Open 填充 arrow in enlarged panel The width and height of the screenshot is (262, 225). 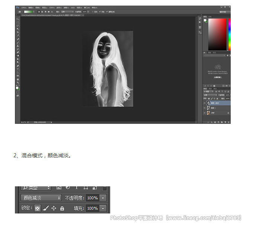(x=103, y=208)
